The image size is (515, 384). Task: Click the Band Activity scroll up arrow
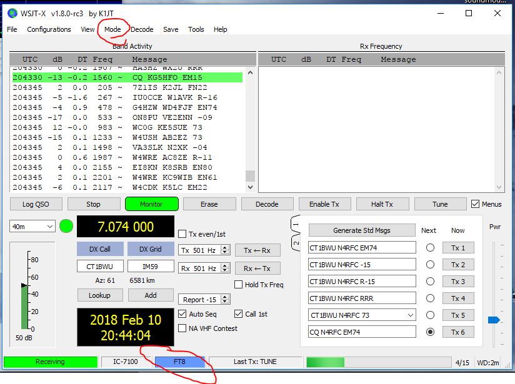click(x=250, y=73)
